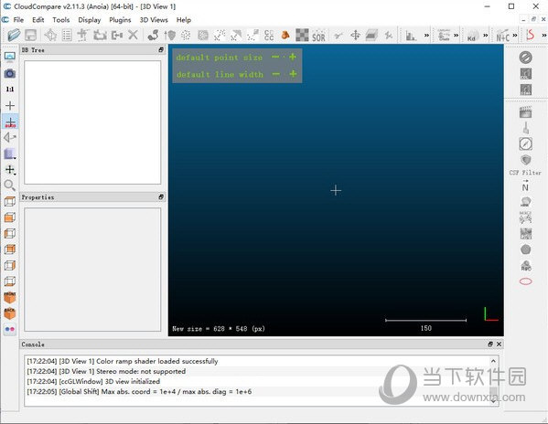Open the view mode cube dropdown
This screenshot has width=548, height=424.
(10, 154)
